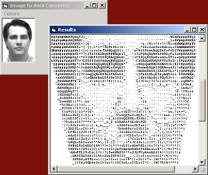Screen dimensions: 208x175
Task: Maximize the Image to Ascii Converter window
Action: [94, 6]
